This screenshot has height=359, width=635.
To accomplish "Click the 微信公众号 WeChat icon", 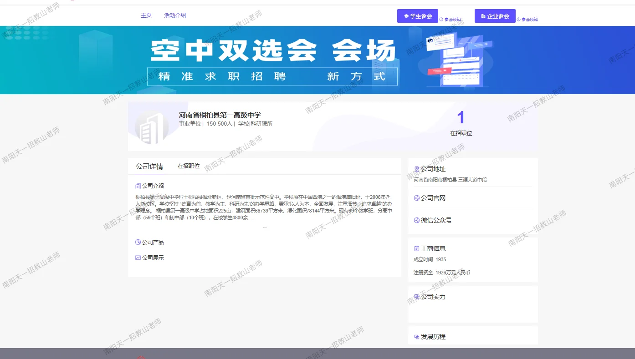I will point(416,220).
